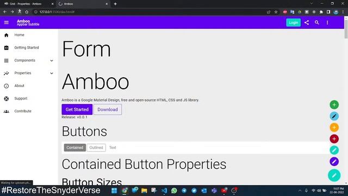Click the Support lifebuoy icon
Image resolution: width=348 pixels, height=196 pixels.
pos(6,99)
